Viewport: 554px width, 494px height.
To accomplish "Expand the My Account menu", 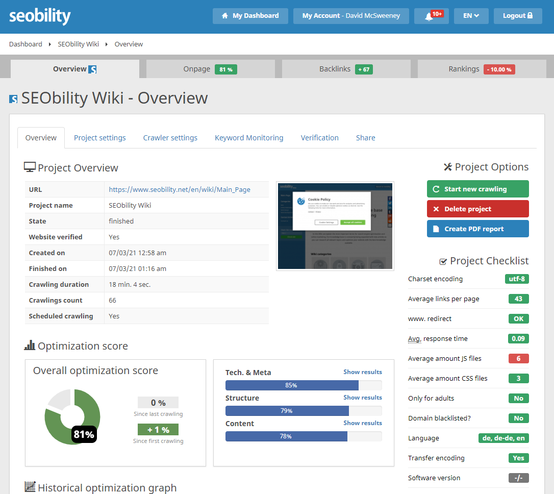I will (350, 16).
